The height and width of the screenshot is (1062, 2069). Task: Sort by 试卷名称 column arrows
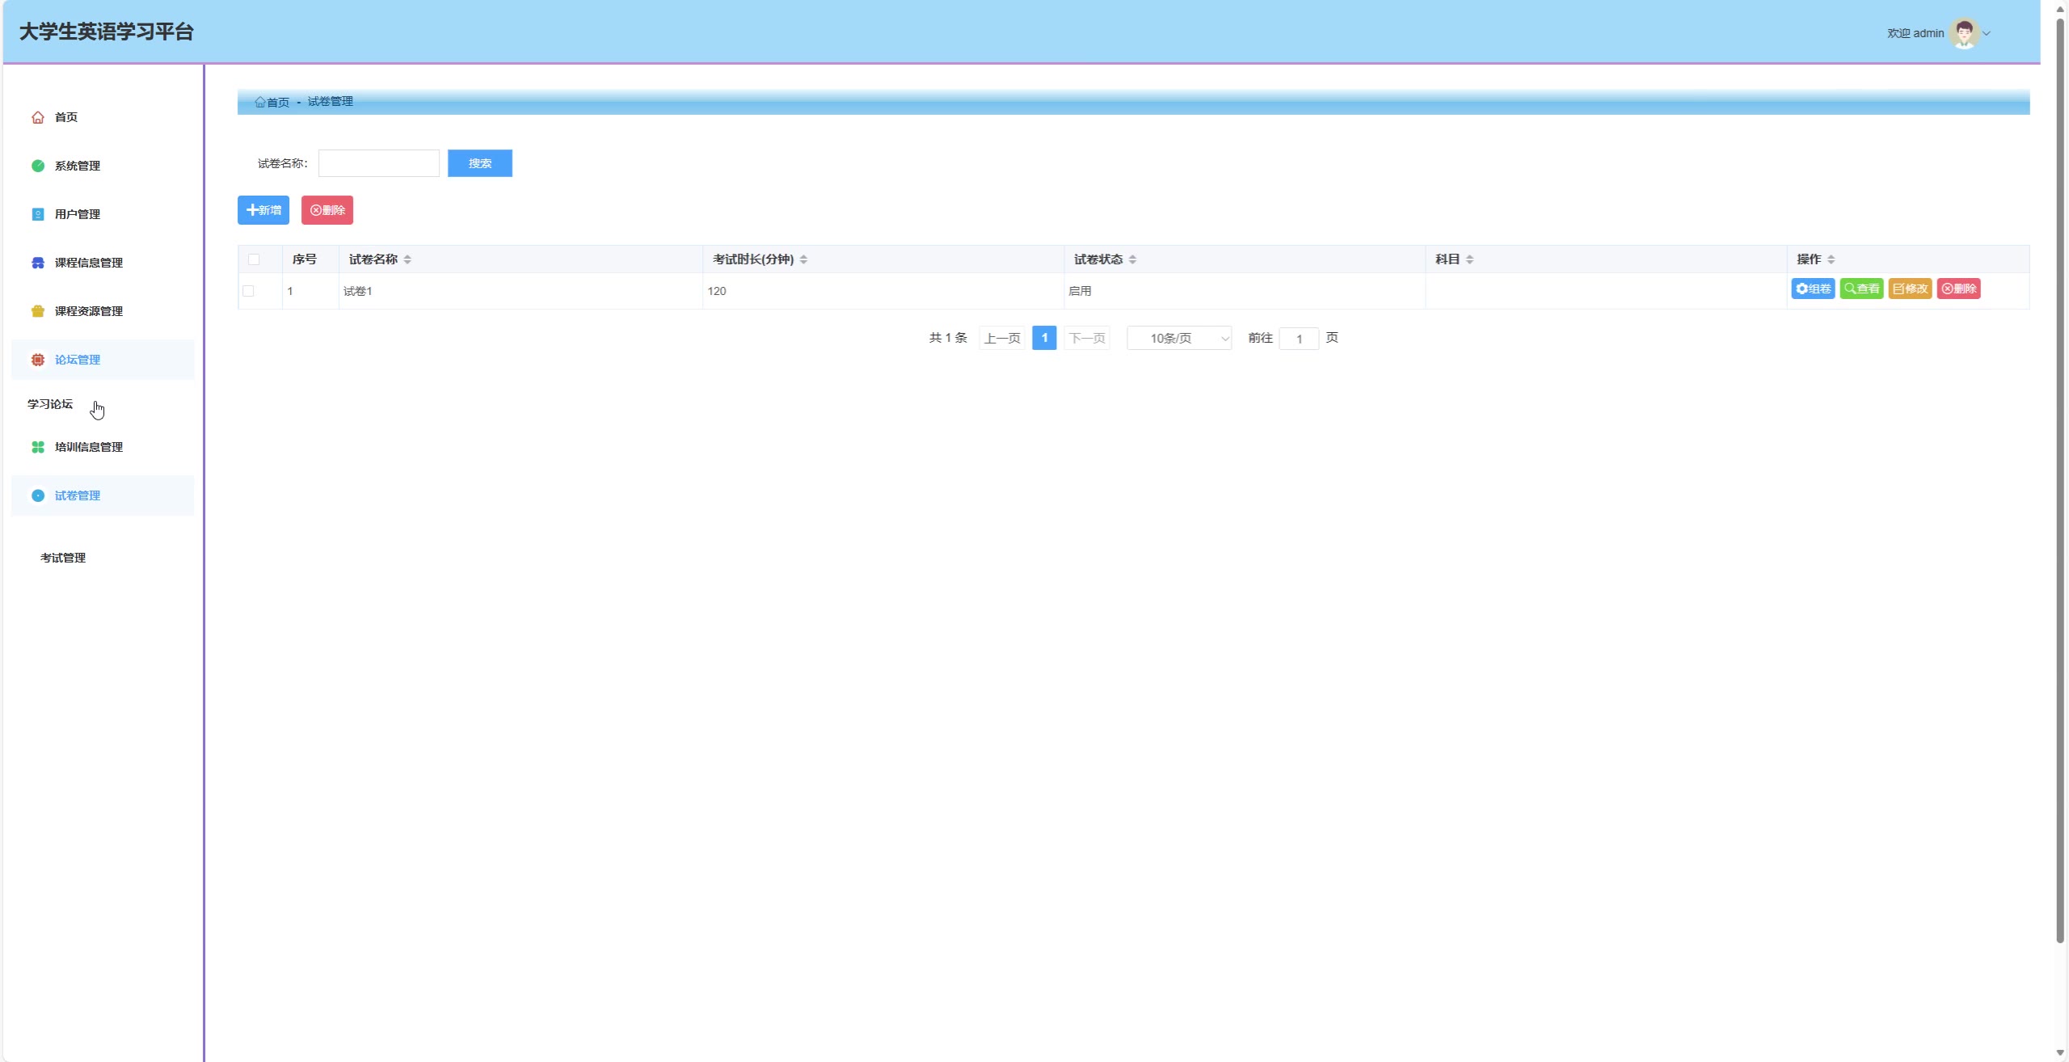point(407,259)
